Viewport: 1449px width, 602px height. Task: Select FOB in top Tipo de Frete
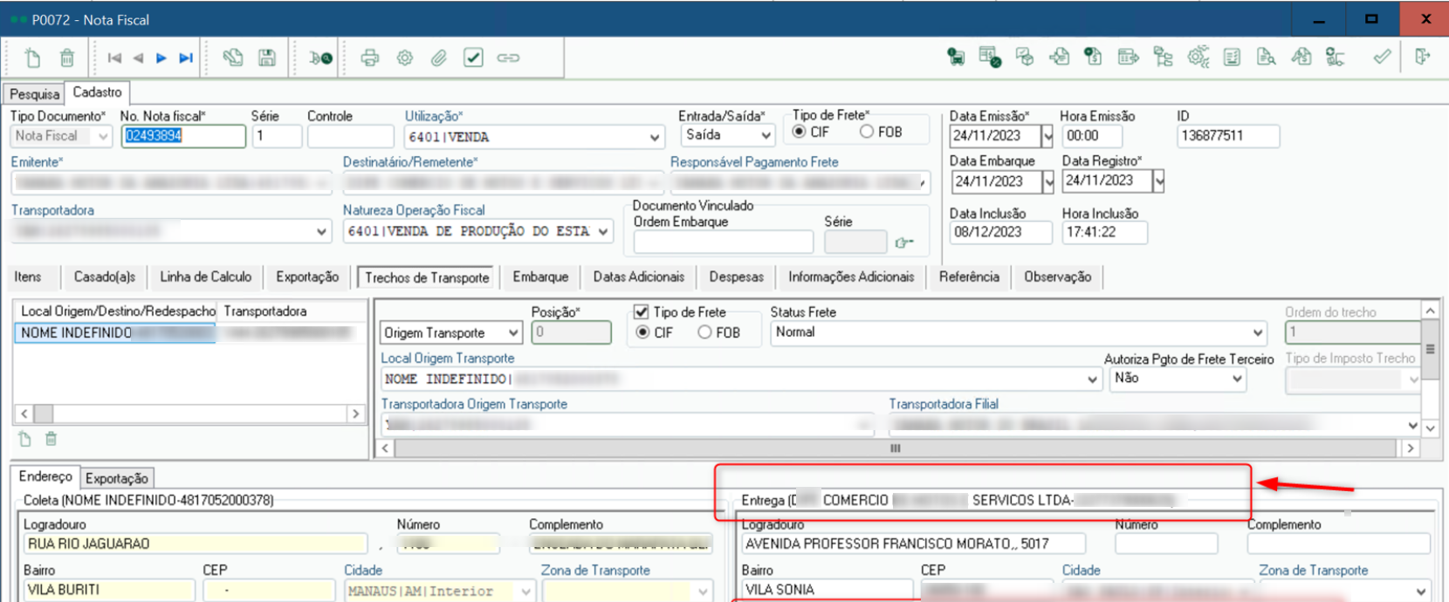[866, 132]
